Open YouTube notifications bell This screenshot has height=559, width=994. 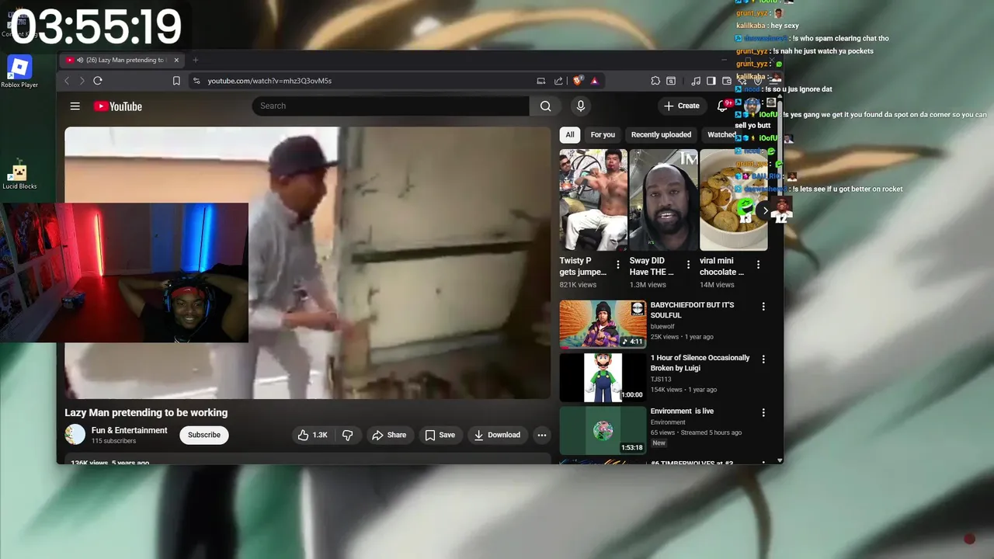pos(722,106)
